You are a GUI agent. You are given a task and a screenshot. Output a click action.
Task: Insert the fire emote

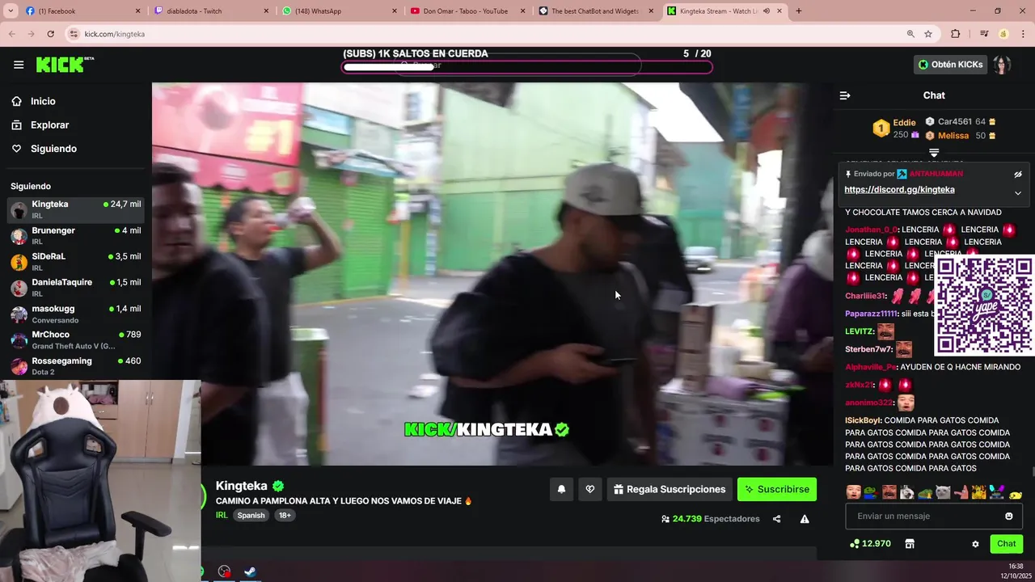[x=978, y=491]
